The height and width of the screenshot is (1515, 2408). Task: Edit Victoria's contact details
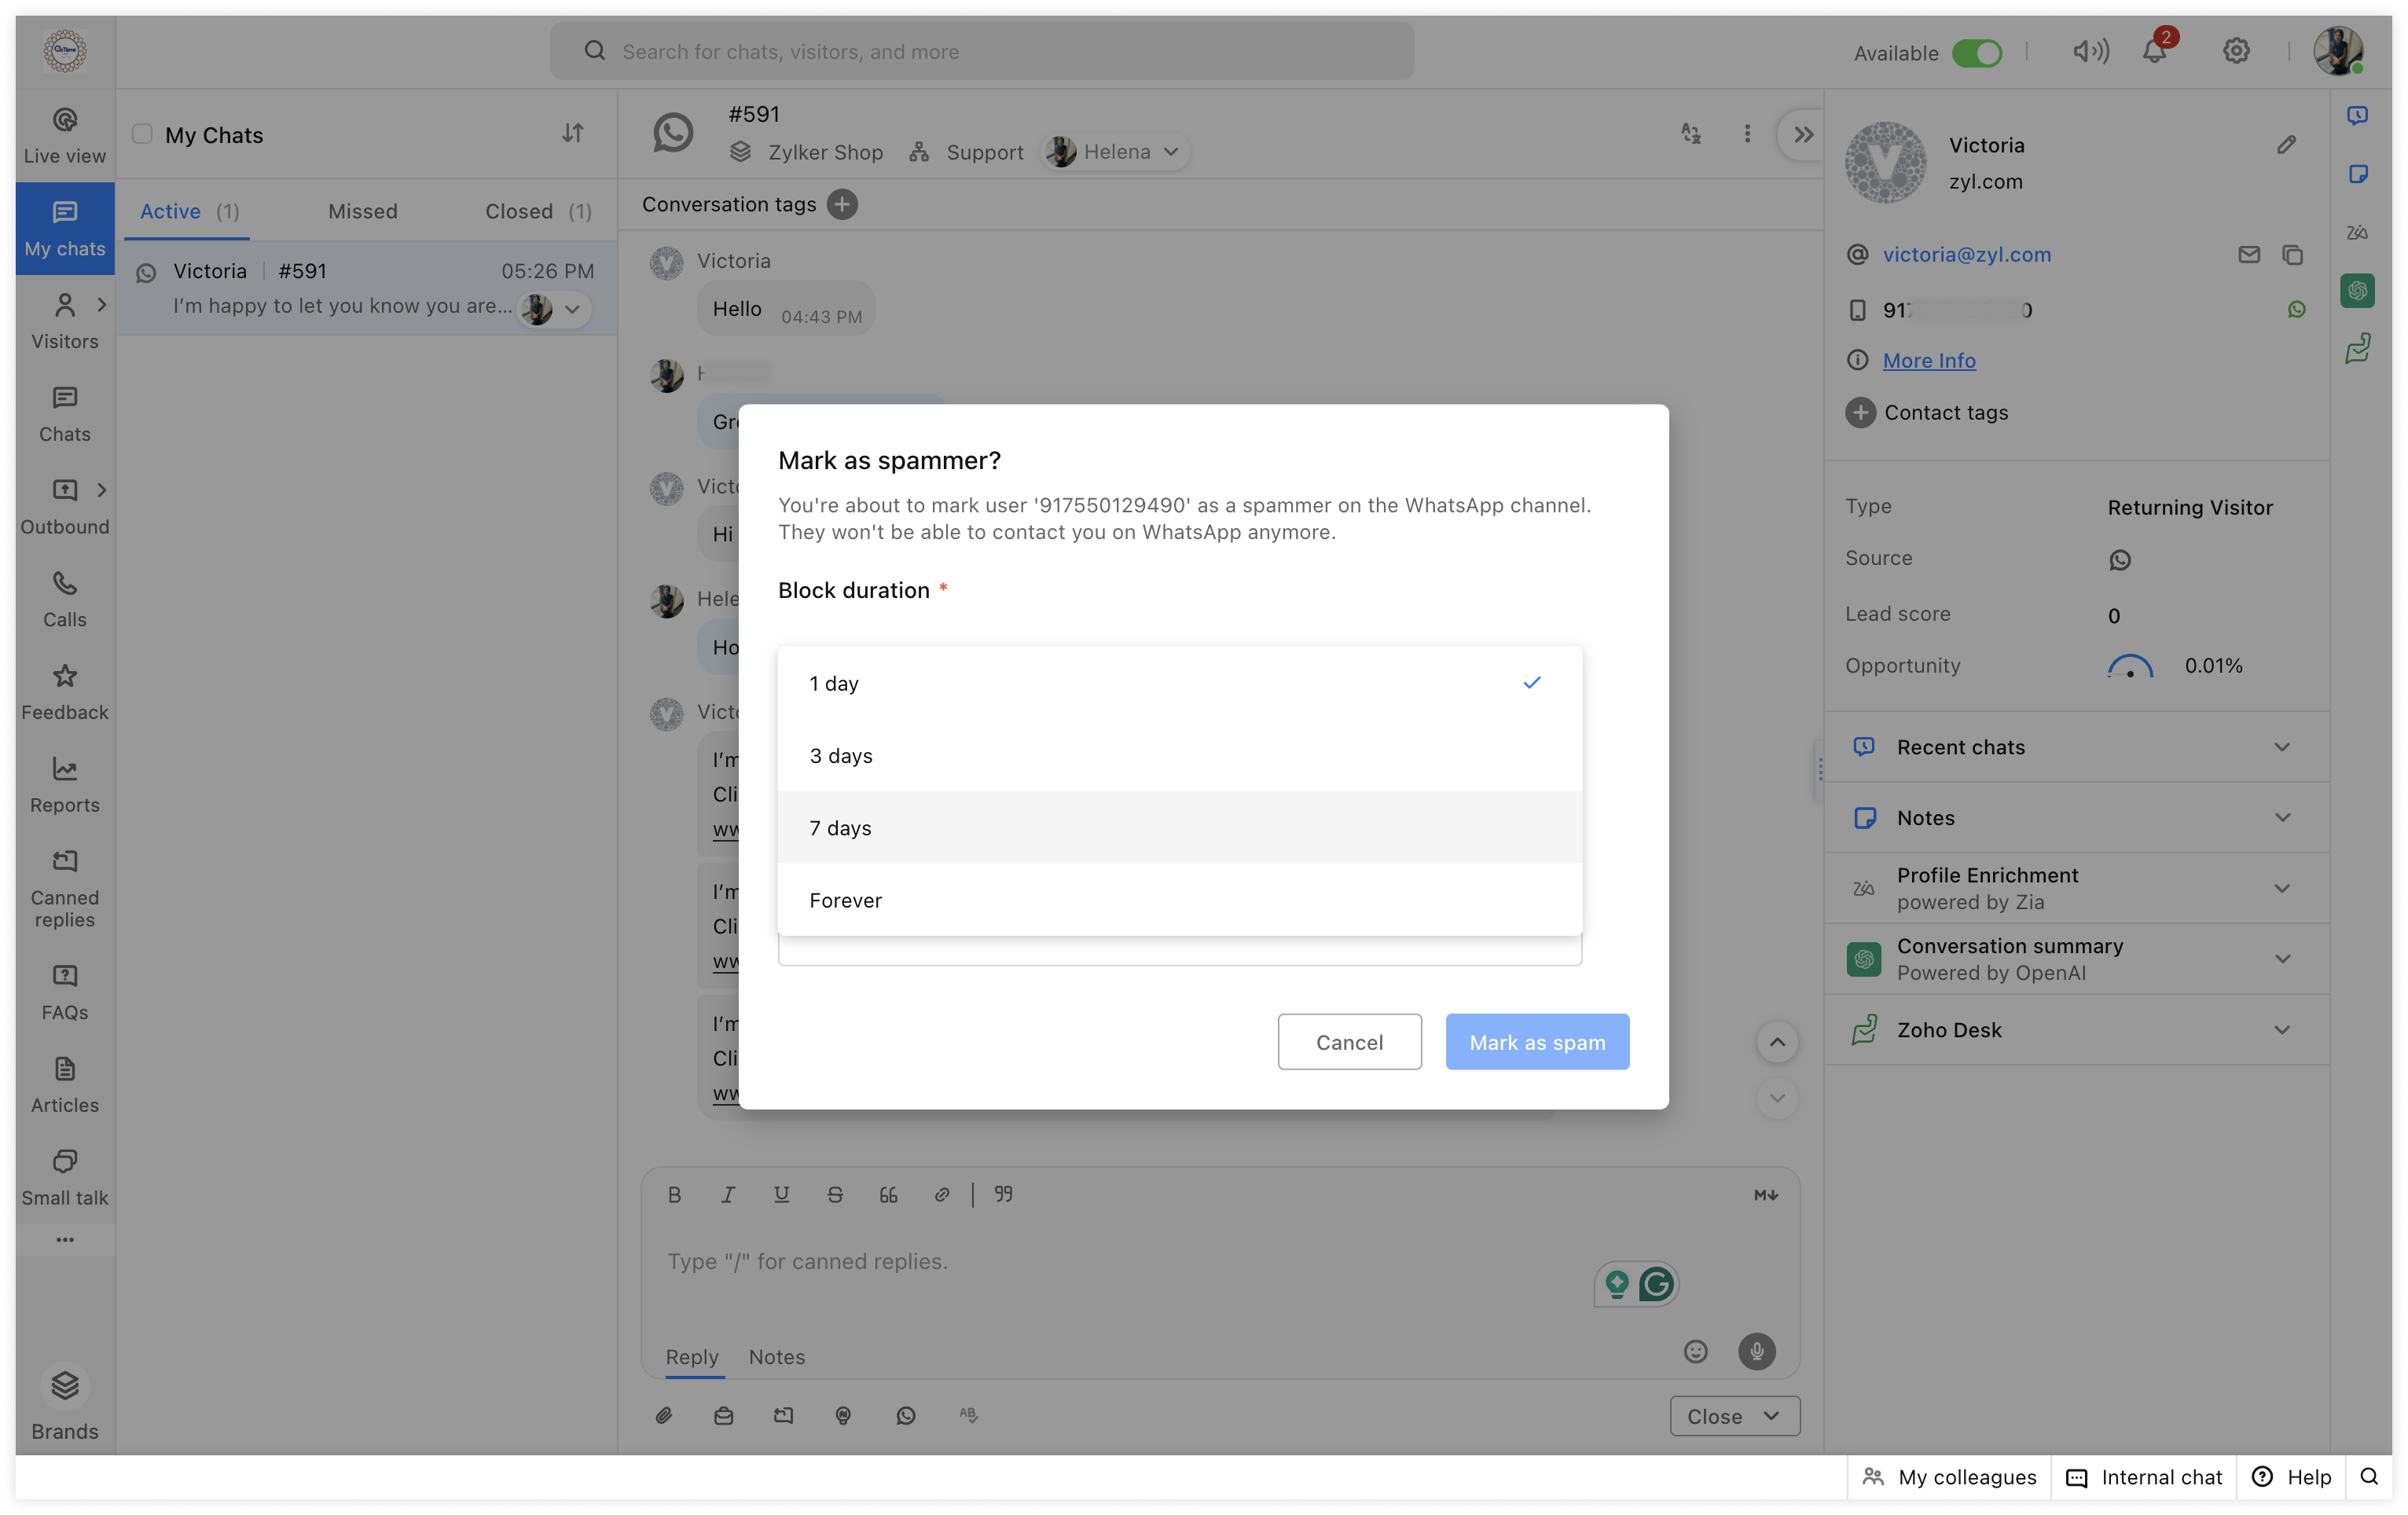(x=2286, y=145)
